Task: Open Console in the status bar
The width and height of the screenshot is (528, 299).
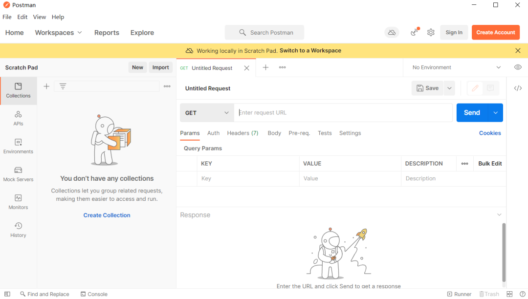Action: (x=94, y=294)
